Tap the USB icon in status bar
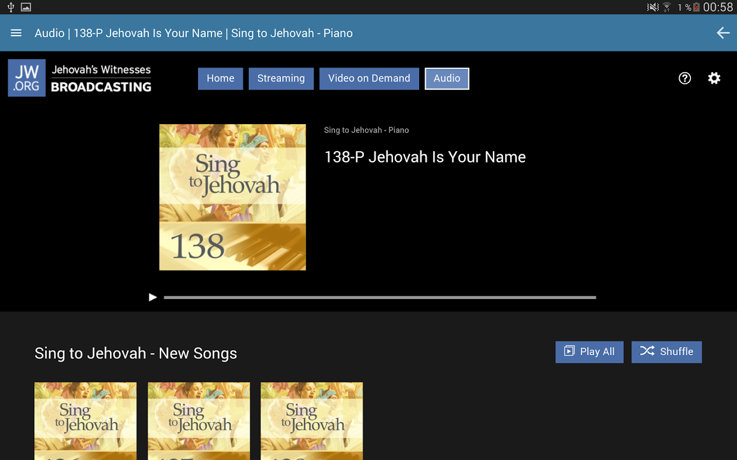737x460 pixels. [11, 7]
